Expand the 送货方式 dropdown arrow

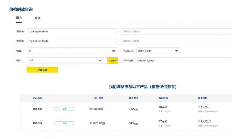pyautogui.click(x=176, y=51)
